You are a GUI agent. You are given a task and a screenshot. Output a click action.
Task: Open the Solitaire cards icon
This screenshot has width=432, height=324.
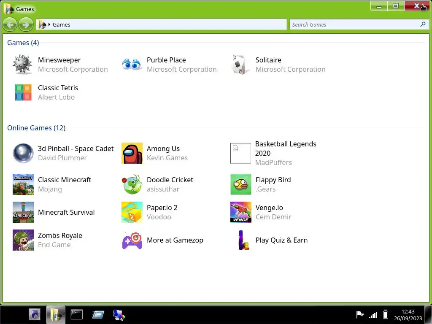coord(240,65)
